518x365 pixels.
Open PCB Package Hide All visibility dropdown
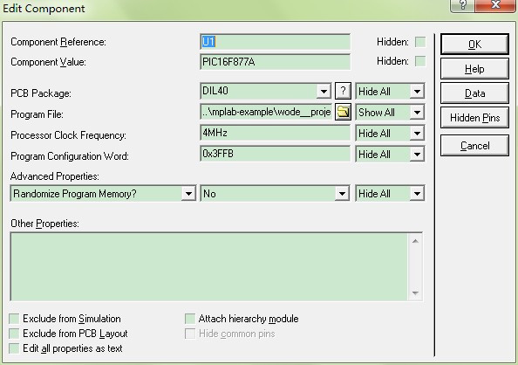(x=417, y=92)
